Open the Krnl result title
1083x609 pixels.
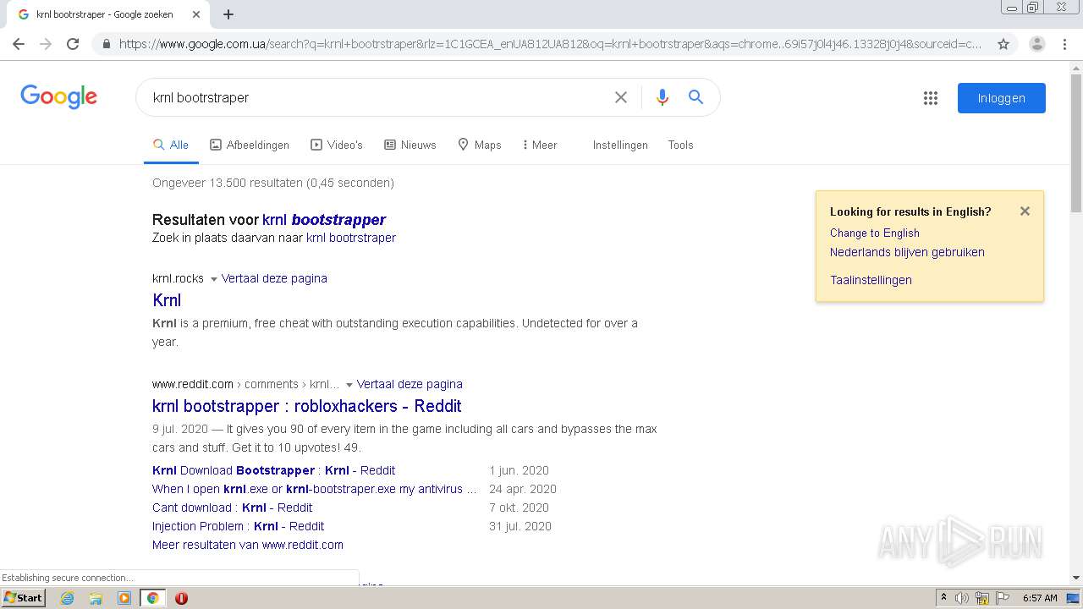click(x=167, y=300)
